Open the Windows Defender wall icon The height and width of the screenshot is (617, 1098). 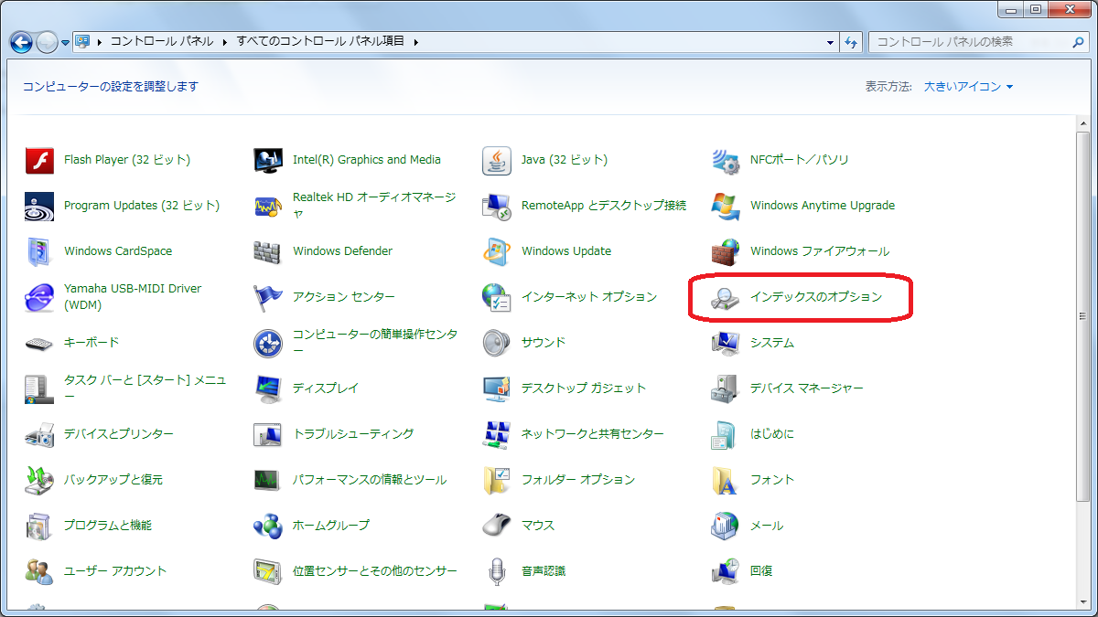pos(269,251)
